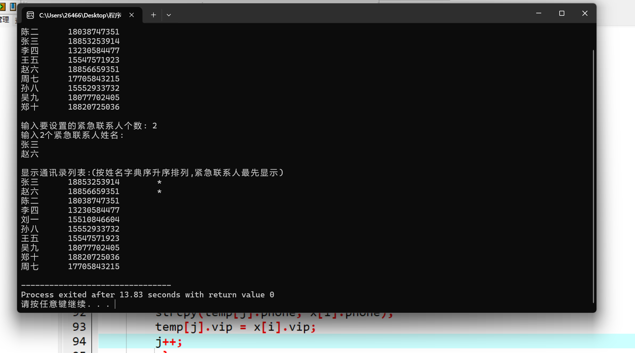
Task: Close the terminal window
Action: [585, 13]
